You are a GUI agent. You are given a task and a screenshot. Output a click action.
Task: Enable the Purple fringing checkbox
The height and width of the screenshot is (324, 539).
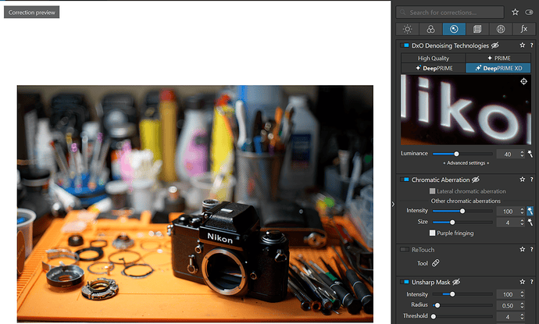(x=433, y=233)
